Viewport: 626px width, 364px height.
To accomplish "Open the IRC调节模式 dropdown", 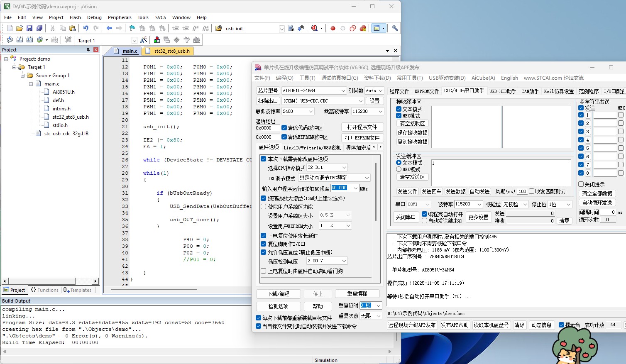I will (366, 177).
